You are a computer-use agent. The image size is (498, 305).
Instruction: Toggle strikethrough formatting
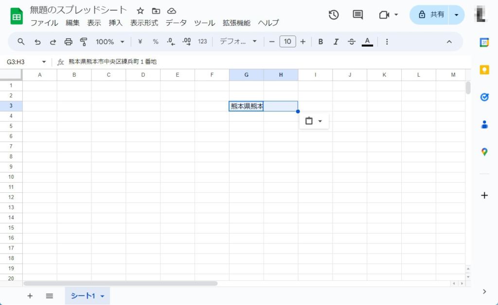click(352, 42)
